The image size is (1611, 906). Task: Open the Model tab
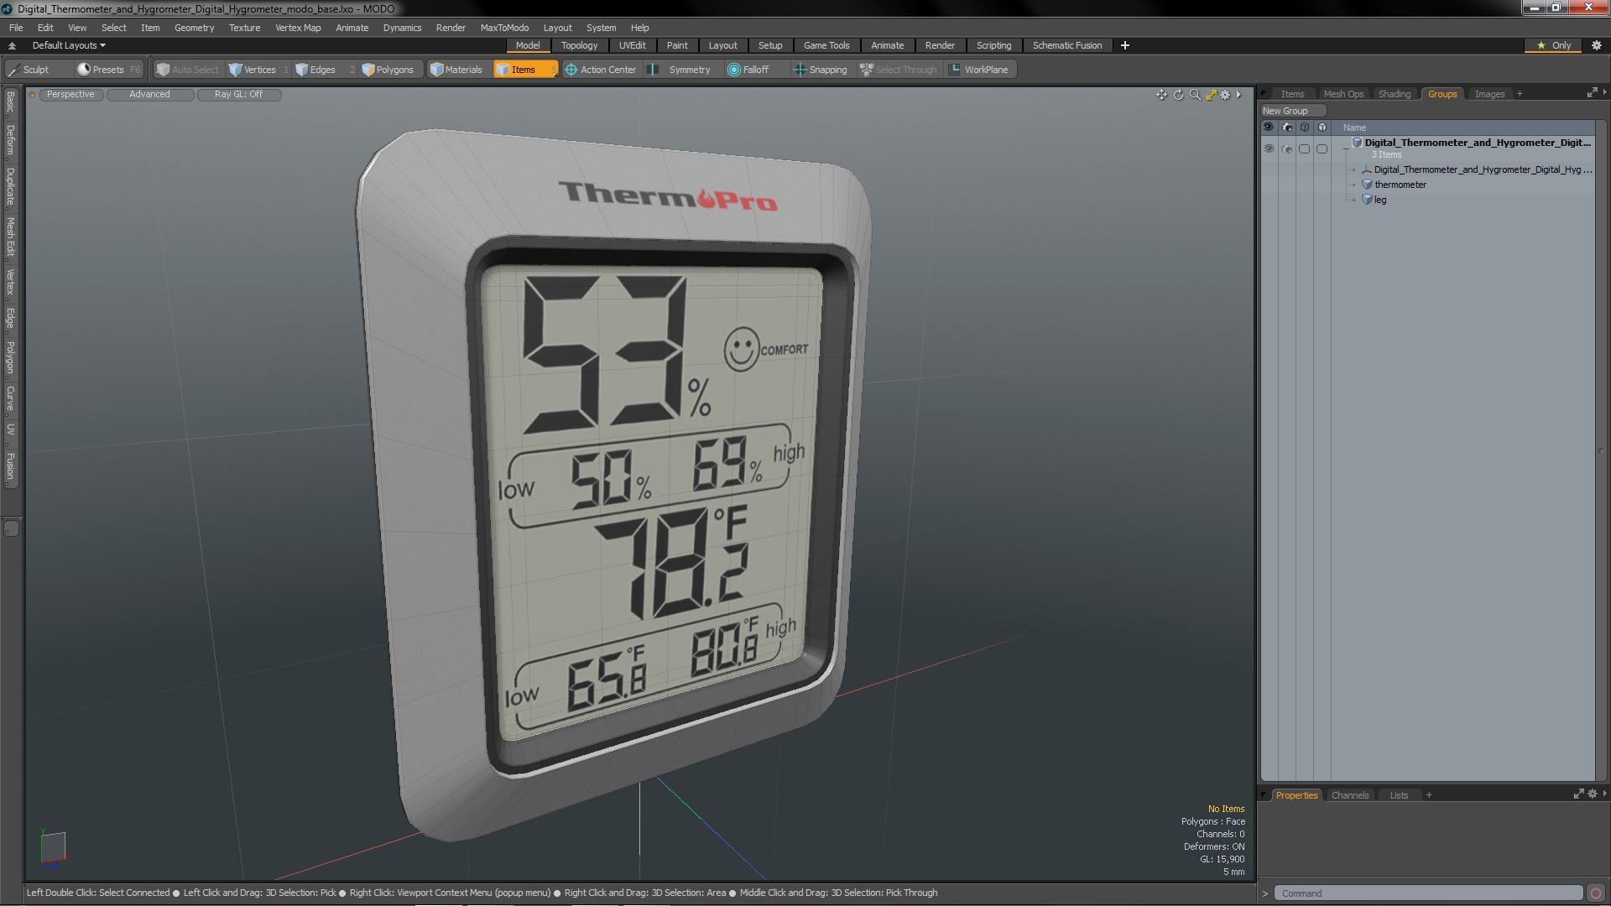click(528, 45)
